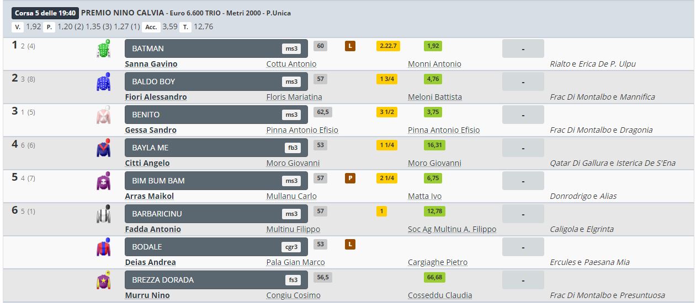Image resolution: width=696 pixels, height=303 pixels.
Task: Click Bodale's red and blue silks icon
Action: (x=103, y=247)
